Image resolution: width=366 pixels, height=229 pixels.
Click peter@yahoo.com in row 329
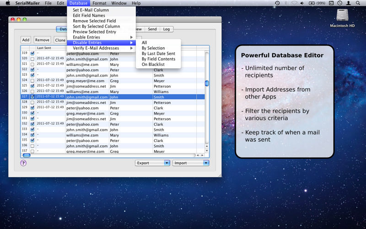pos(82,108)
